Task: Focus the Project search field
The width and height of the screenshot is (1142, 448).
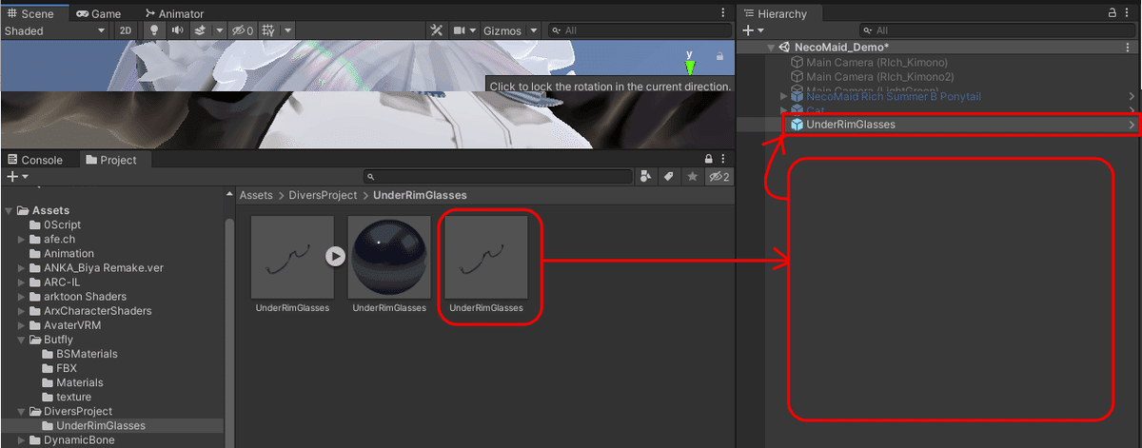Action: 499,177
